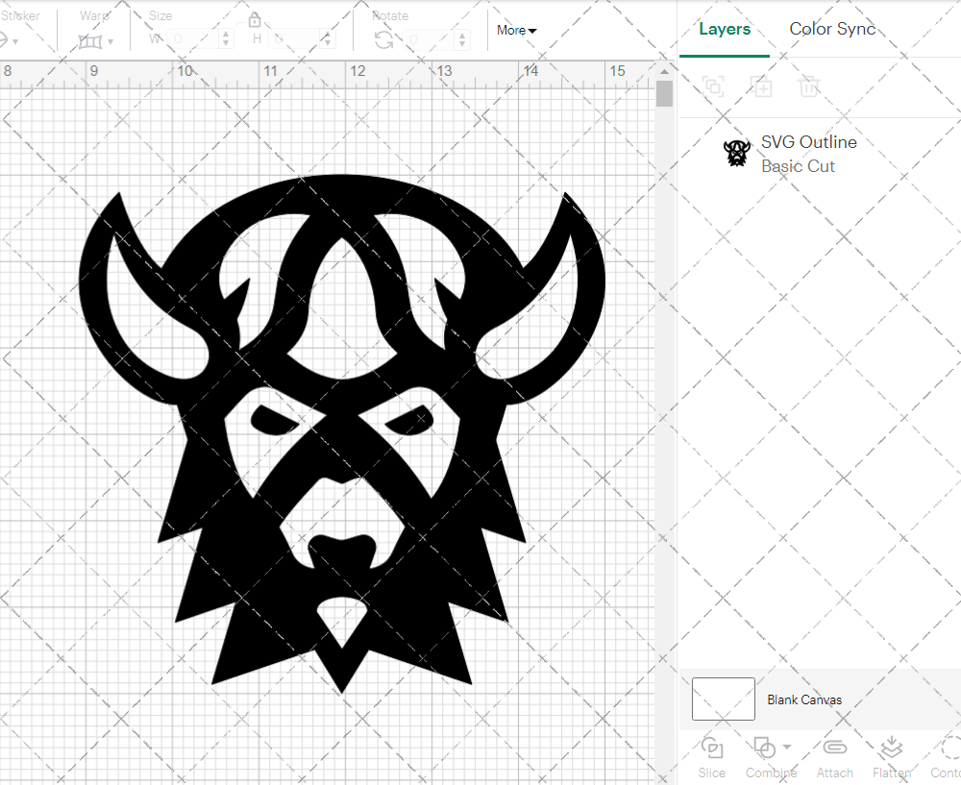This screenshot has height=785, width=961.
Task: Select the Warp tool icon
Action: click(92, 41)
